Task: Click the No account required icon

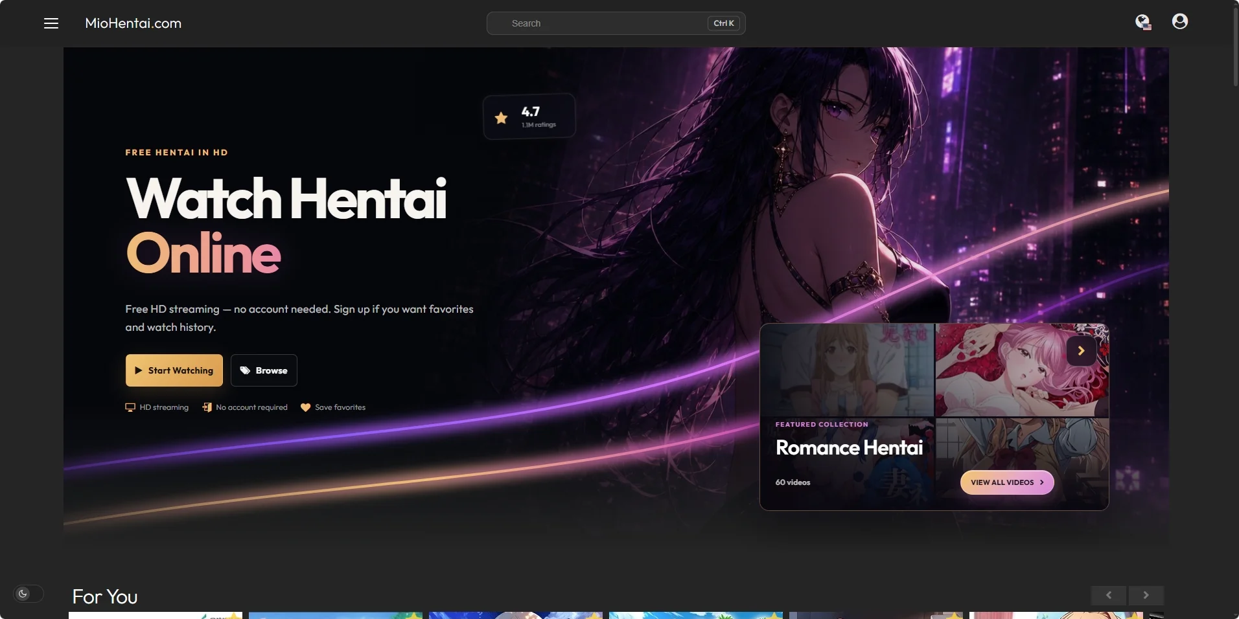Action: coord(207,407)
